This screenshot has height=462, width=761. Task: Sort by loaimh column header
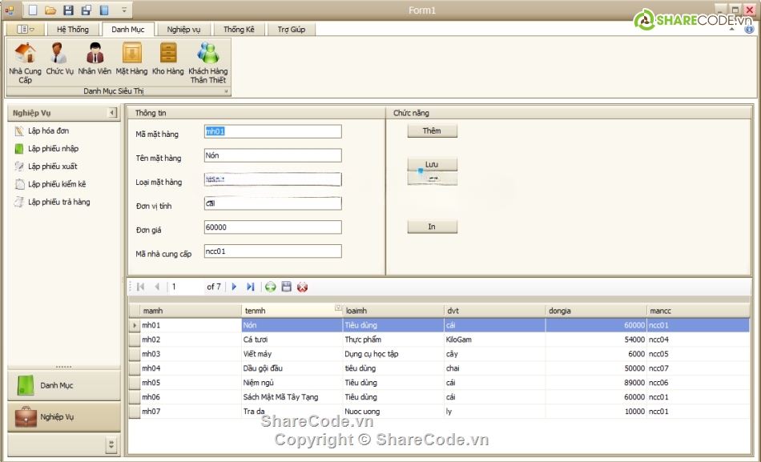pos(393,311)
